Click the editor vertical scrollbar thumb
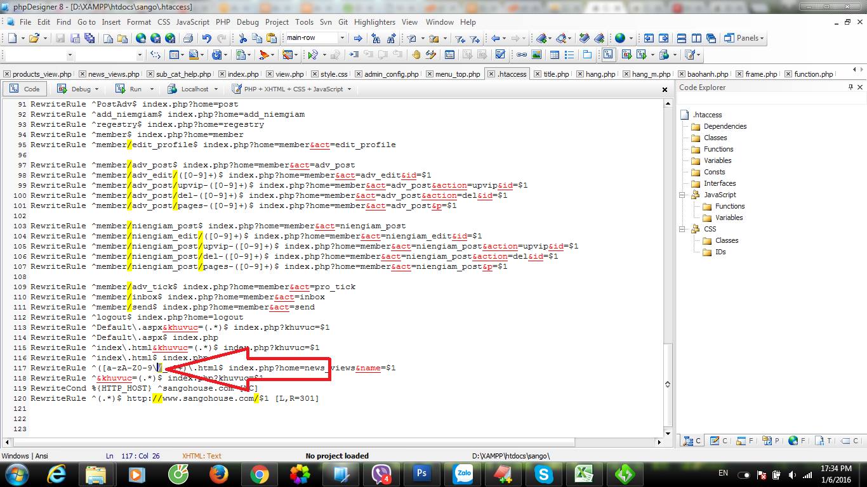Screen dimensions: 867x487 [667, 384]
